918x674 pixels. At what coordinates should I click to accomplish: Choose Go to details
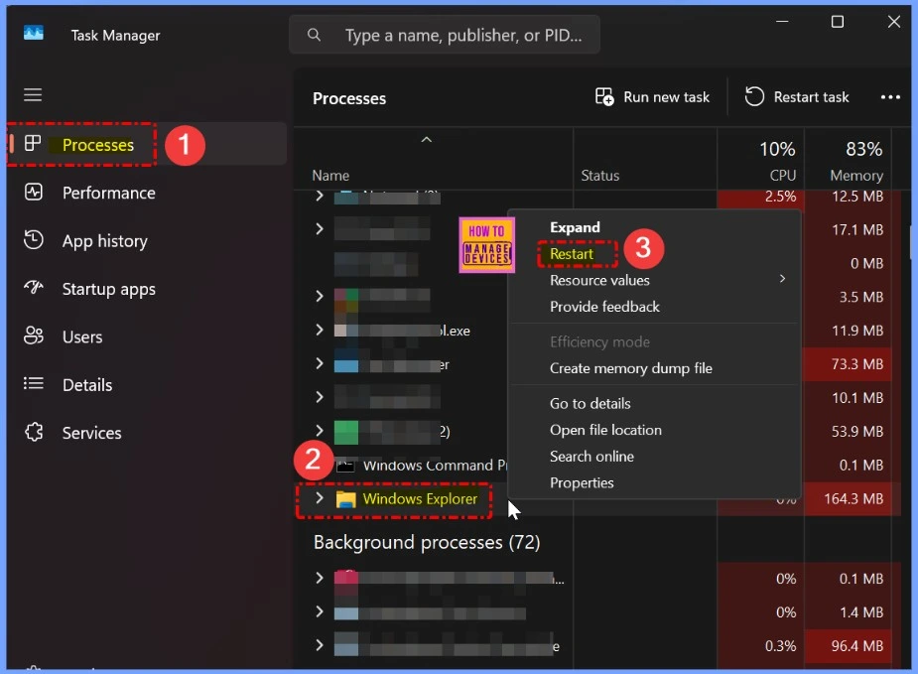[x=590, y=403]
